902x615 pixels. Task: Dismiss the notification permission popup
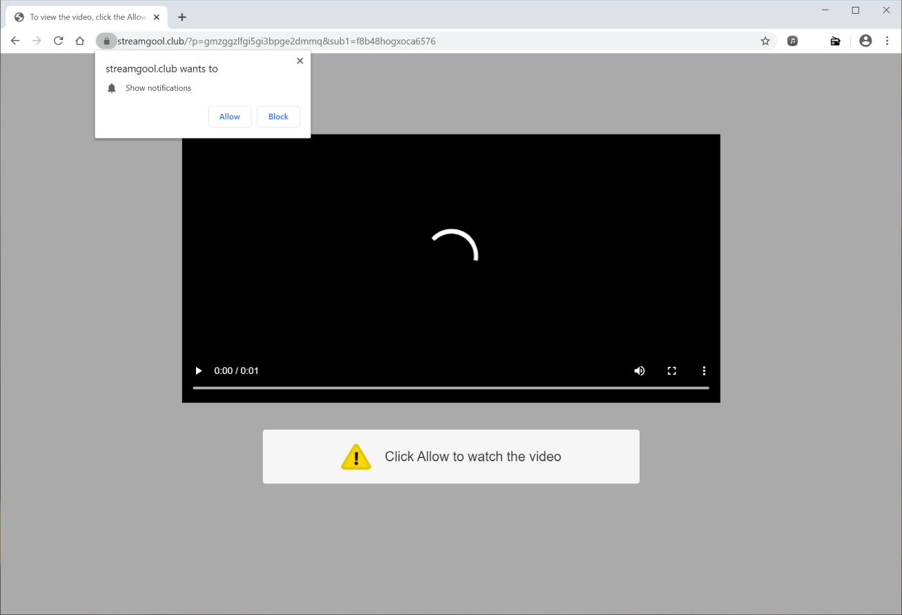300,61
